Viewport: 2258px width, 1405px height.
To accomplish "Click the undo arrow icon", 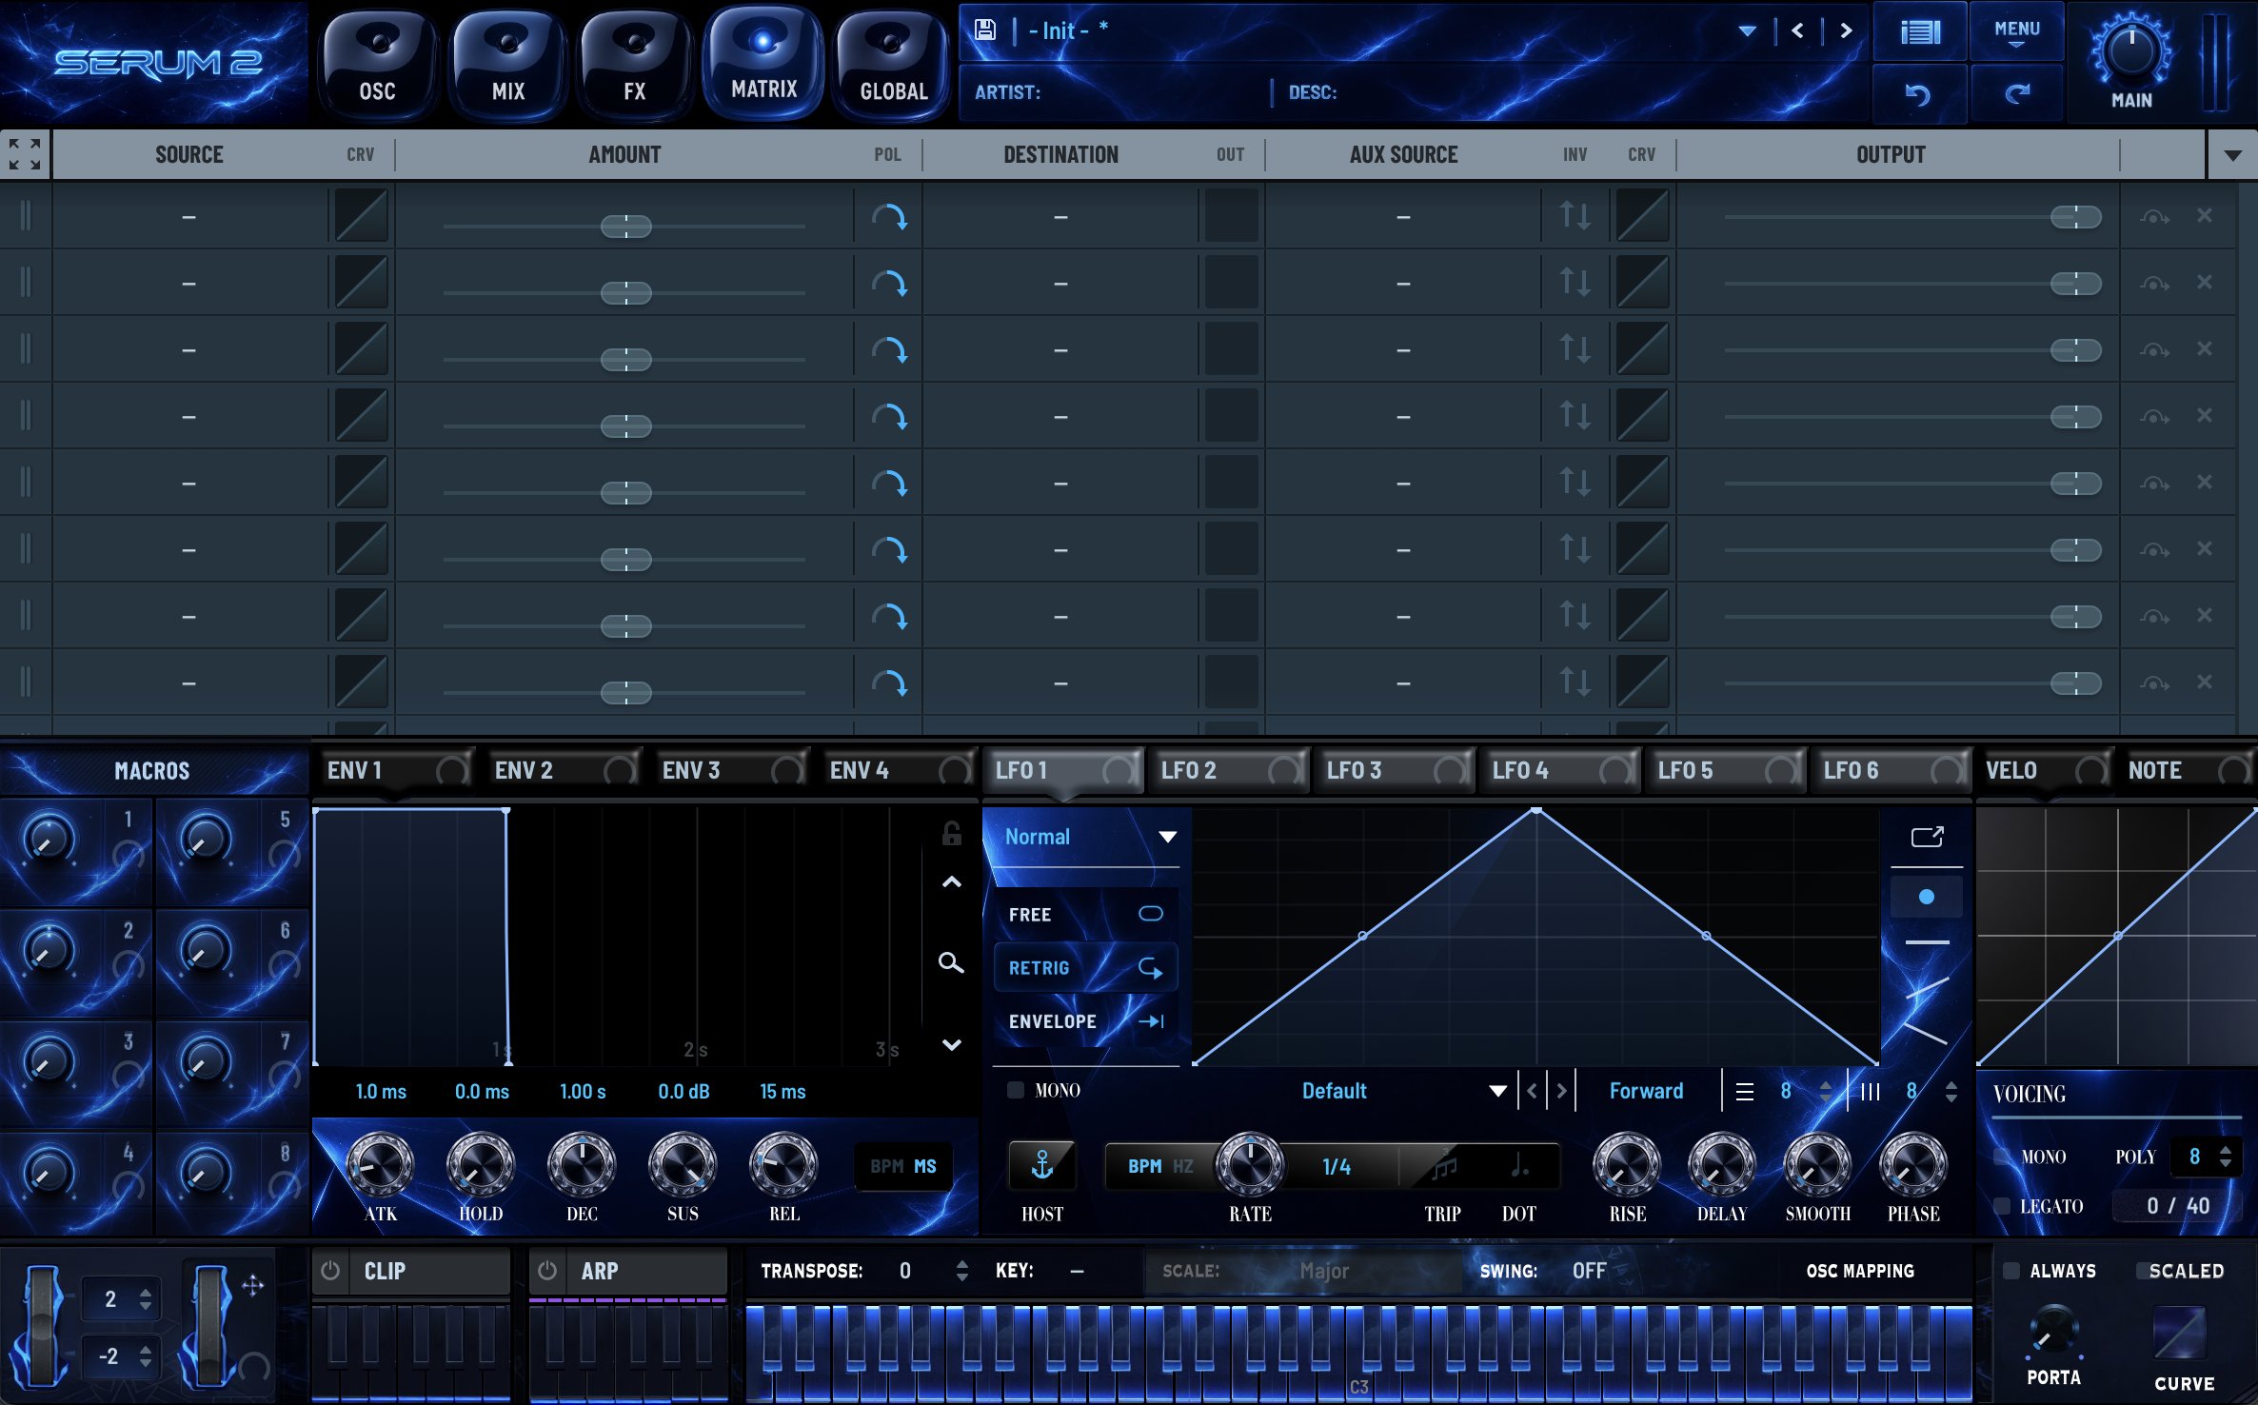I will pyautogui.click(x=1917, y=94).
